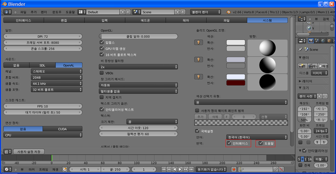Viewport: 336px width, 174px height.
Task: Open the Info editor type selector icon
Action: pyautogui.click(x=8, y=12)
